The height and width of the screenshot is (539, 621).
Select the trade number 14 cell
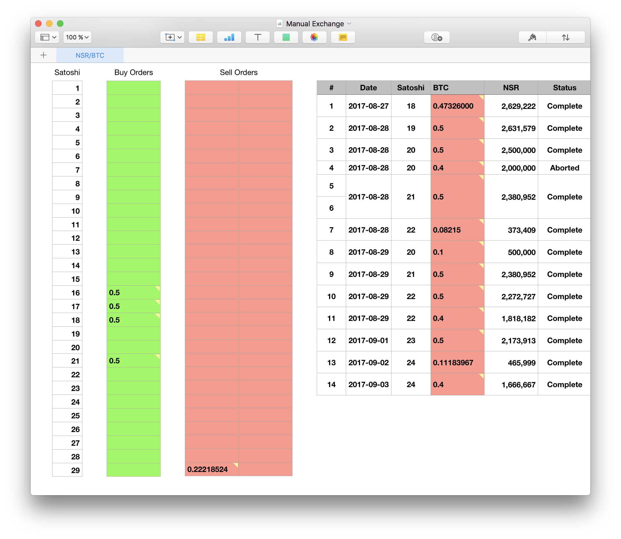click(331, 384)
